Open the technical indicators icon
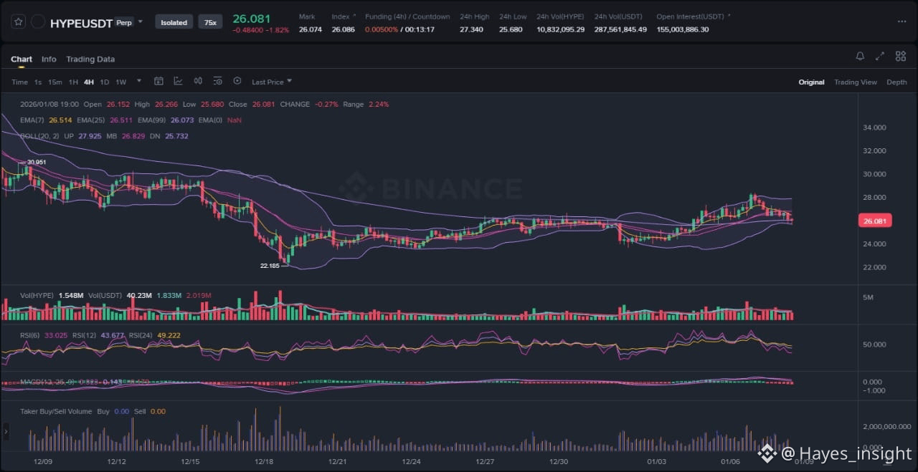Screen dimensions: 918x472 (178, 82)
